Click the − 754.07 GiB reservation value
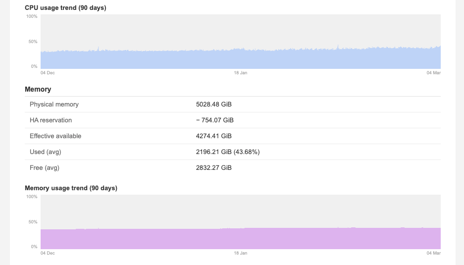Viewport: 464px width, 265px height. 215,120
